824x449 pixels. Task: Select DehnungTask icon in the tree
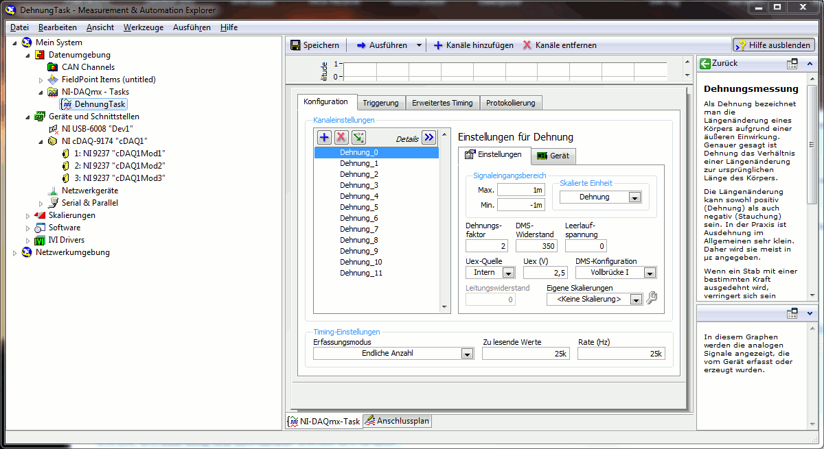66,104
